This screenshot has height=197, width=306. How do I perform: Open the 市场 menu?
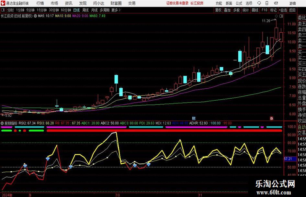point(54,3)
